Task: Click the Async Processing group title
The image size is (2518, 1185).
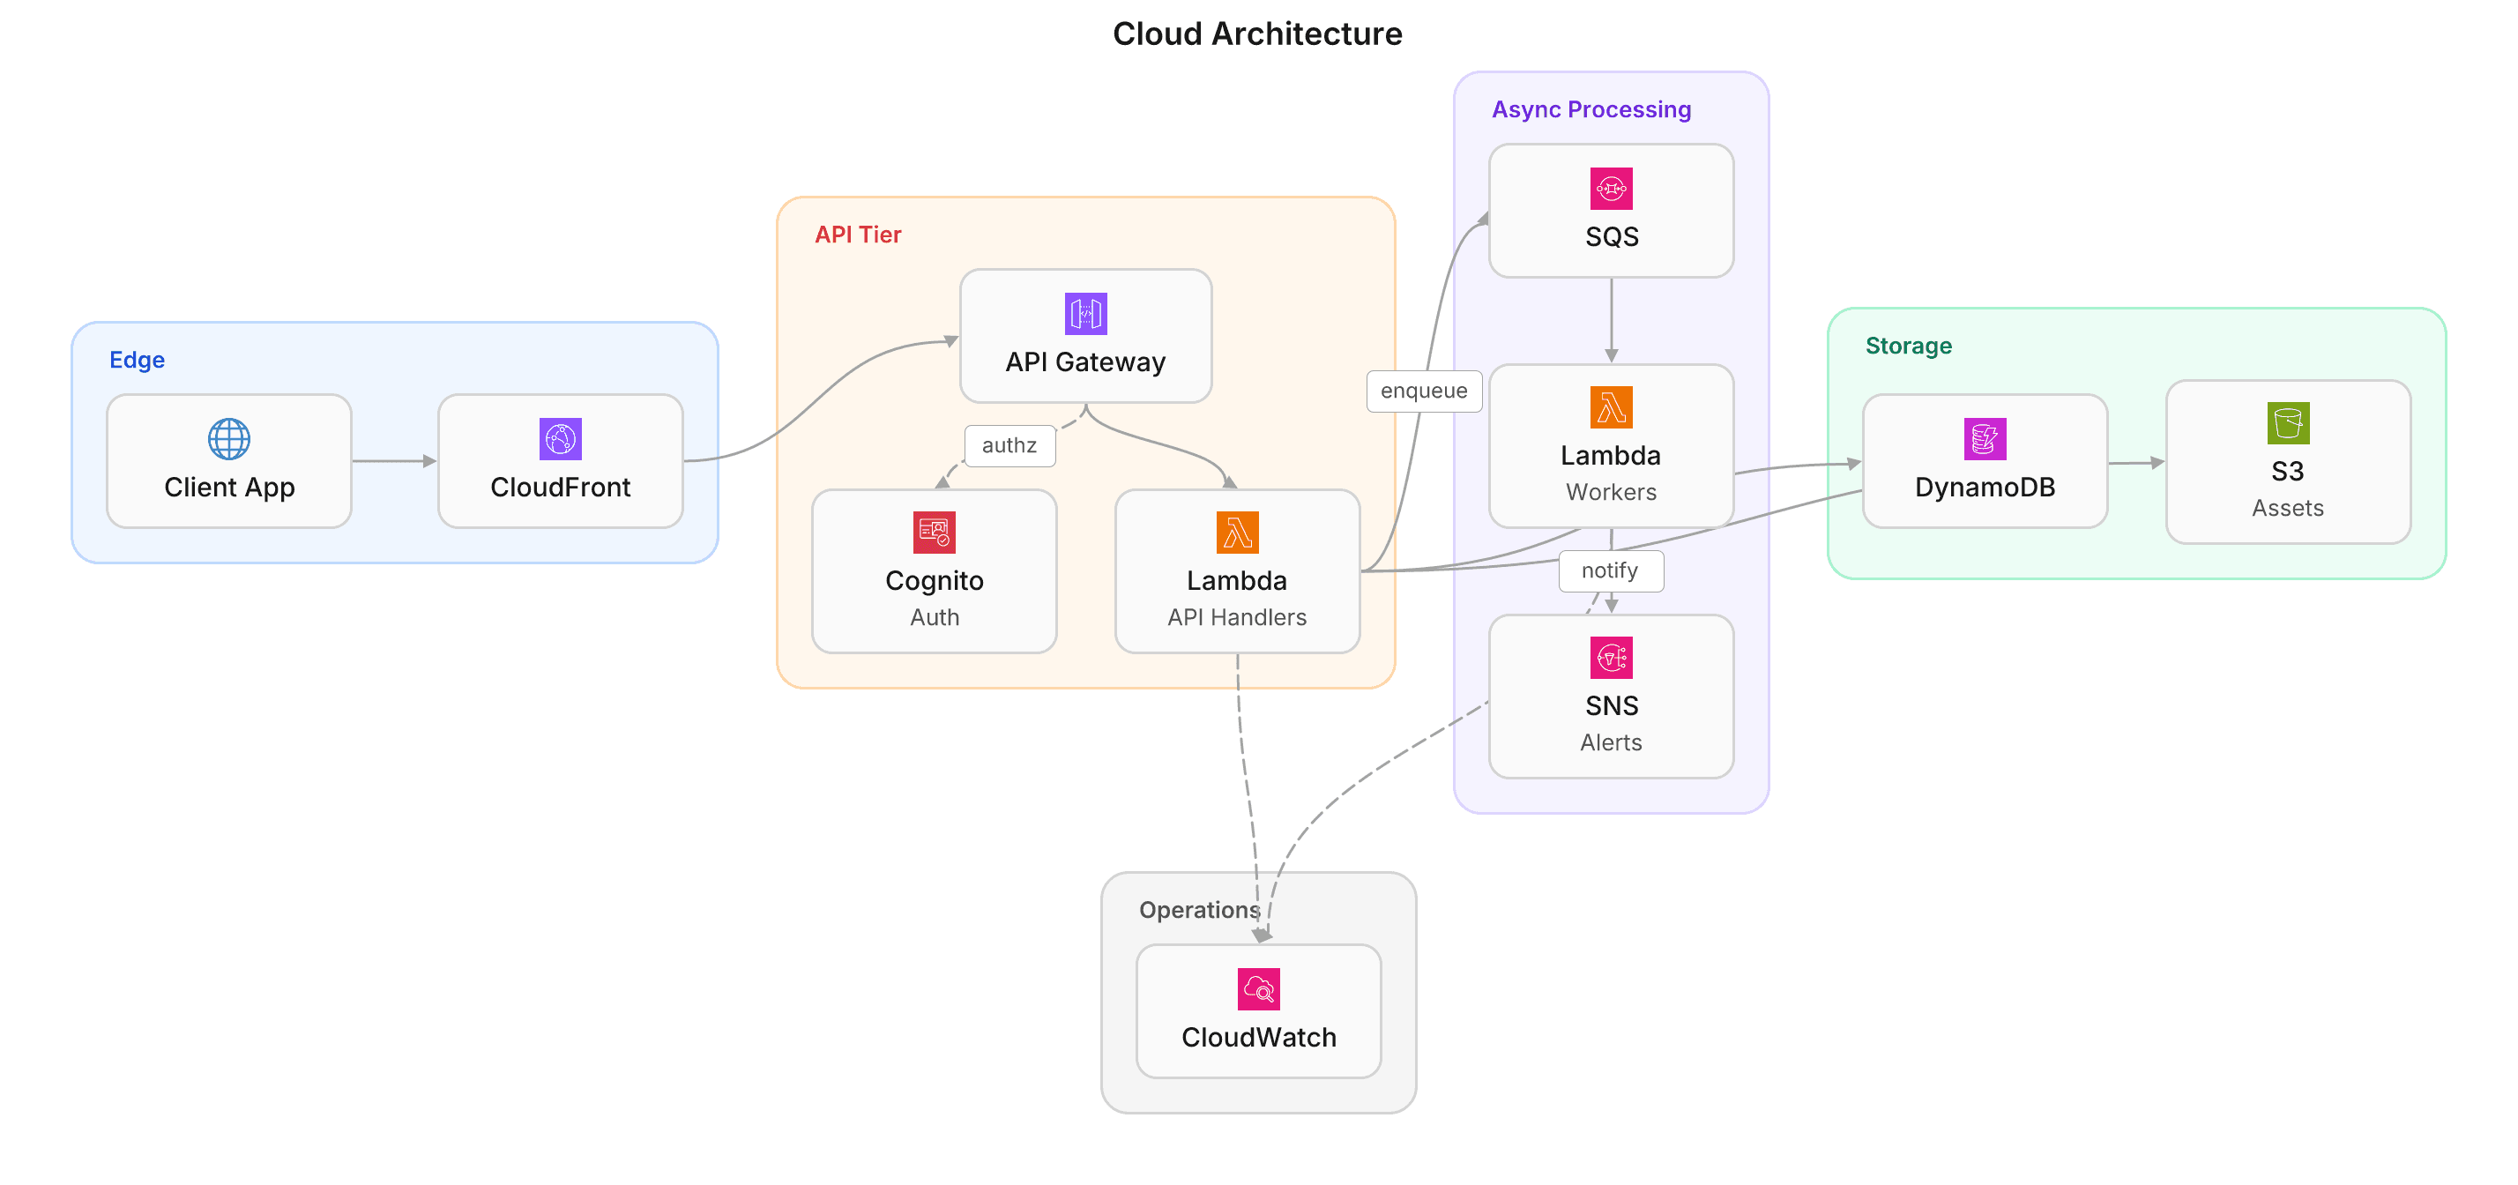Action: click(x=1591, y=109)
